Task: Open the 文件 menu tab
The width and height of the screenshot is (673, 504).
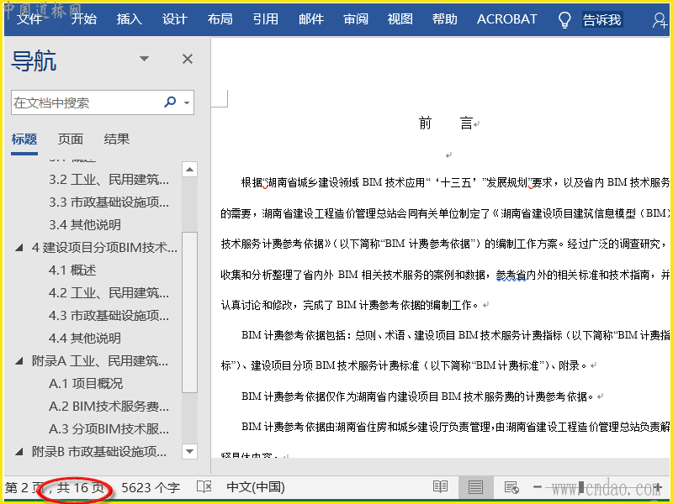Action: pos(29,19)
